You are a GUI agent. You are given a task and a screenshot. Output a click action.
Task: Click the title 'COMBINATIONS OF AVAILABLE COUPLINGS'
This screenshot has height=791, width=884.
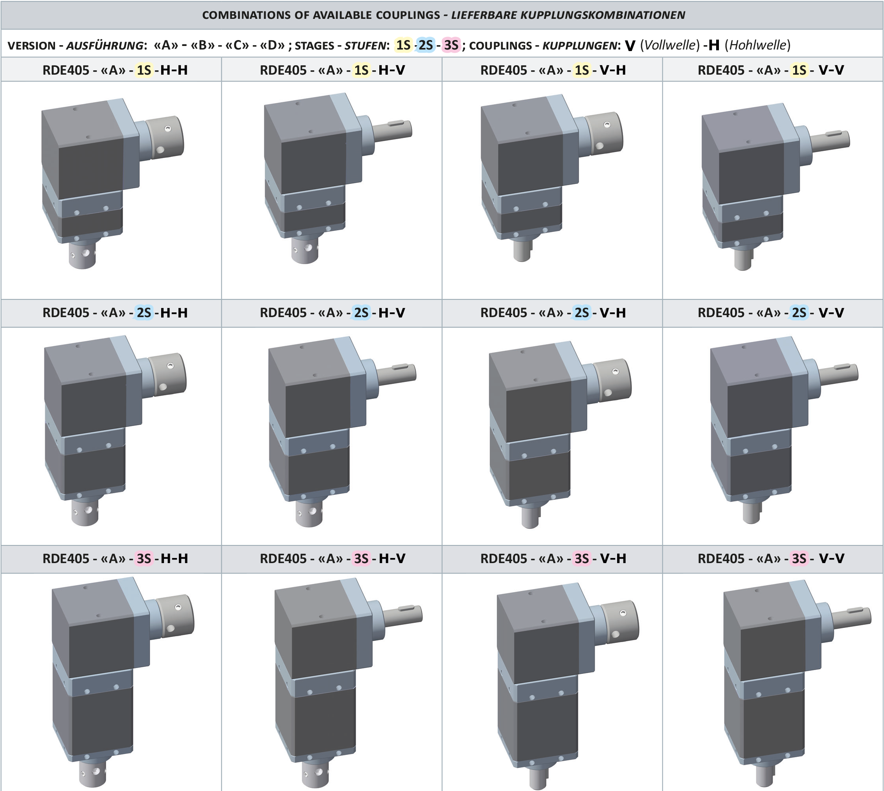pos(321,15)
